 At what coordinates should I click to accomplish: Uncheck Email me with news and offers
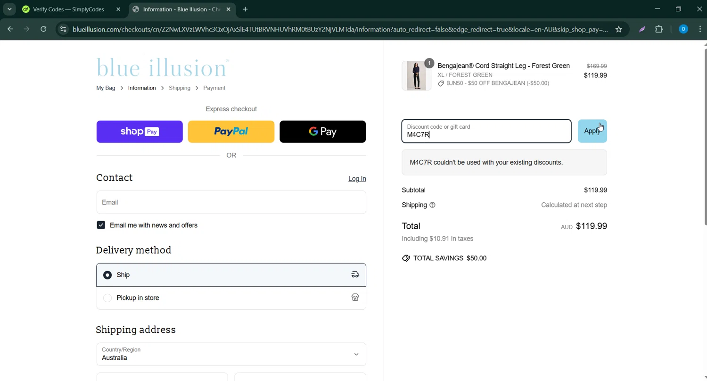pyautogui.click(x=101, y=225)
